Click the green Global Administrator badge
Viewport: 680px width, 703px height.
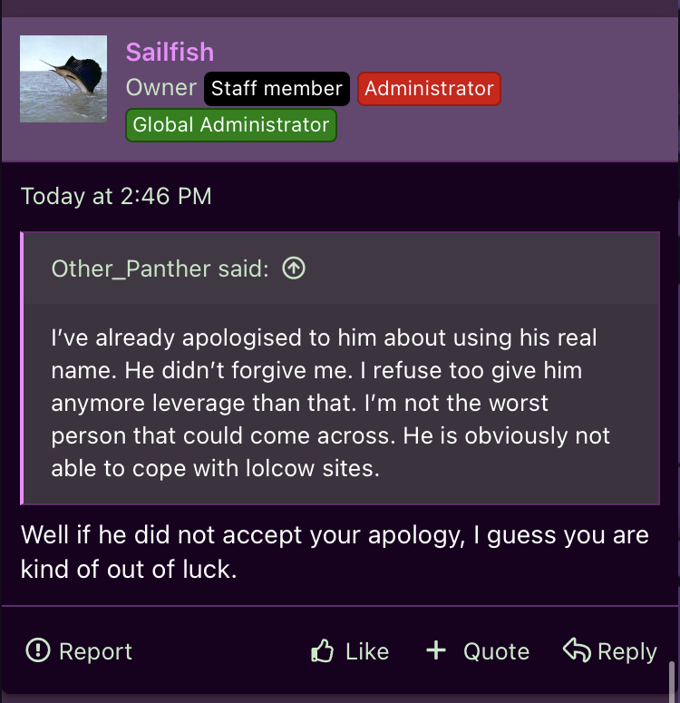pos(231,125)
